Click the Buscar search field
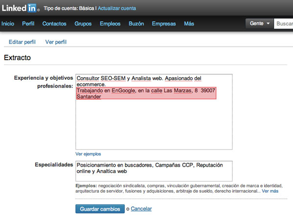The width and height of the screenshot is (293, 218). 283,23
